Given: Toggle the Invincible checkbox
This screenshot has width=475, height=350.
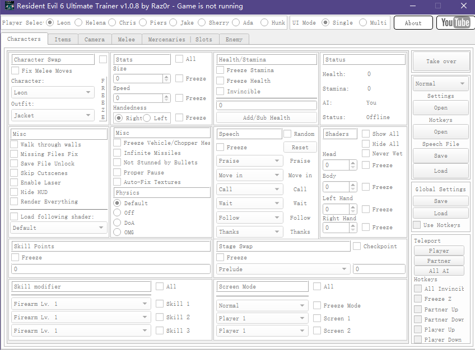Looking at the screenshot, I should coord(220,91).
